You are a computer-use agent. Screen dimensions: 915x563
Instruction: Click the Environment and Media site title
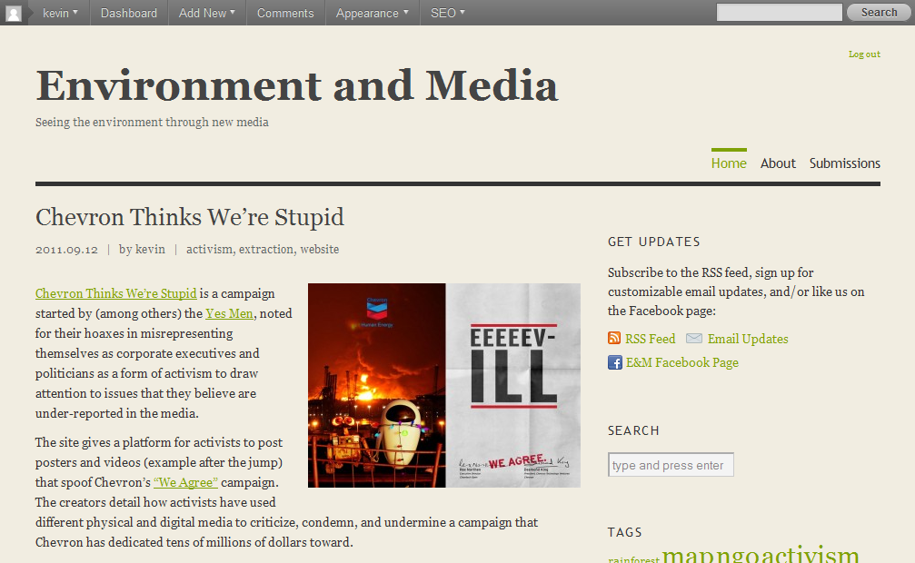297,85
